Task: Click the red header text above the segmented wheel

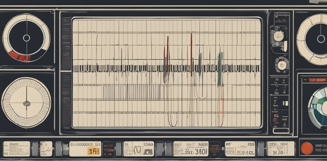Action: 317,80
